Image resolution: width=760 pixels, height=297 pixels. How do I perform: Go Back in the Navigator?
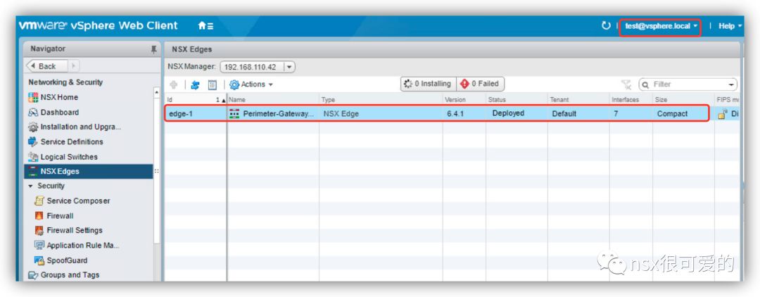[x=46, y=66]
